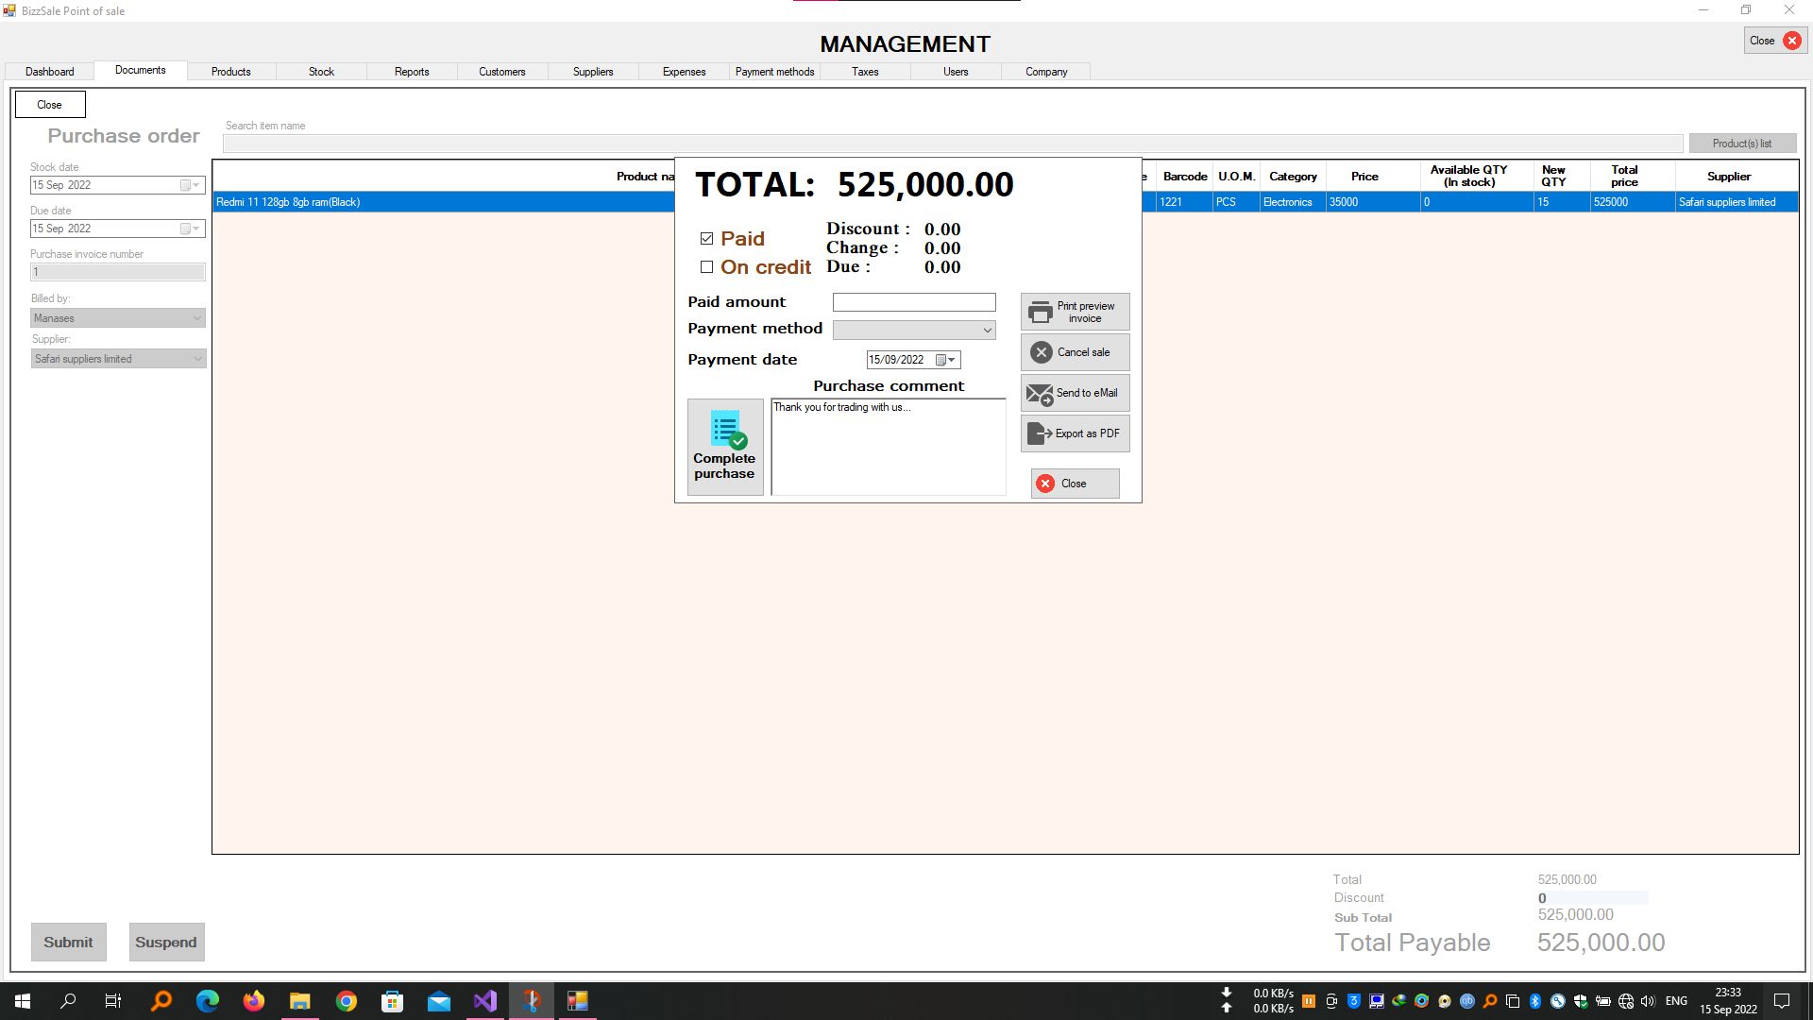Open the Stock date picker dropdown
Screen dimensions: 1813x1020
point(196,185)
